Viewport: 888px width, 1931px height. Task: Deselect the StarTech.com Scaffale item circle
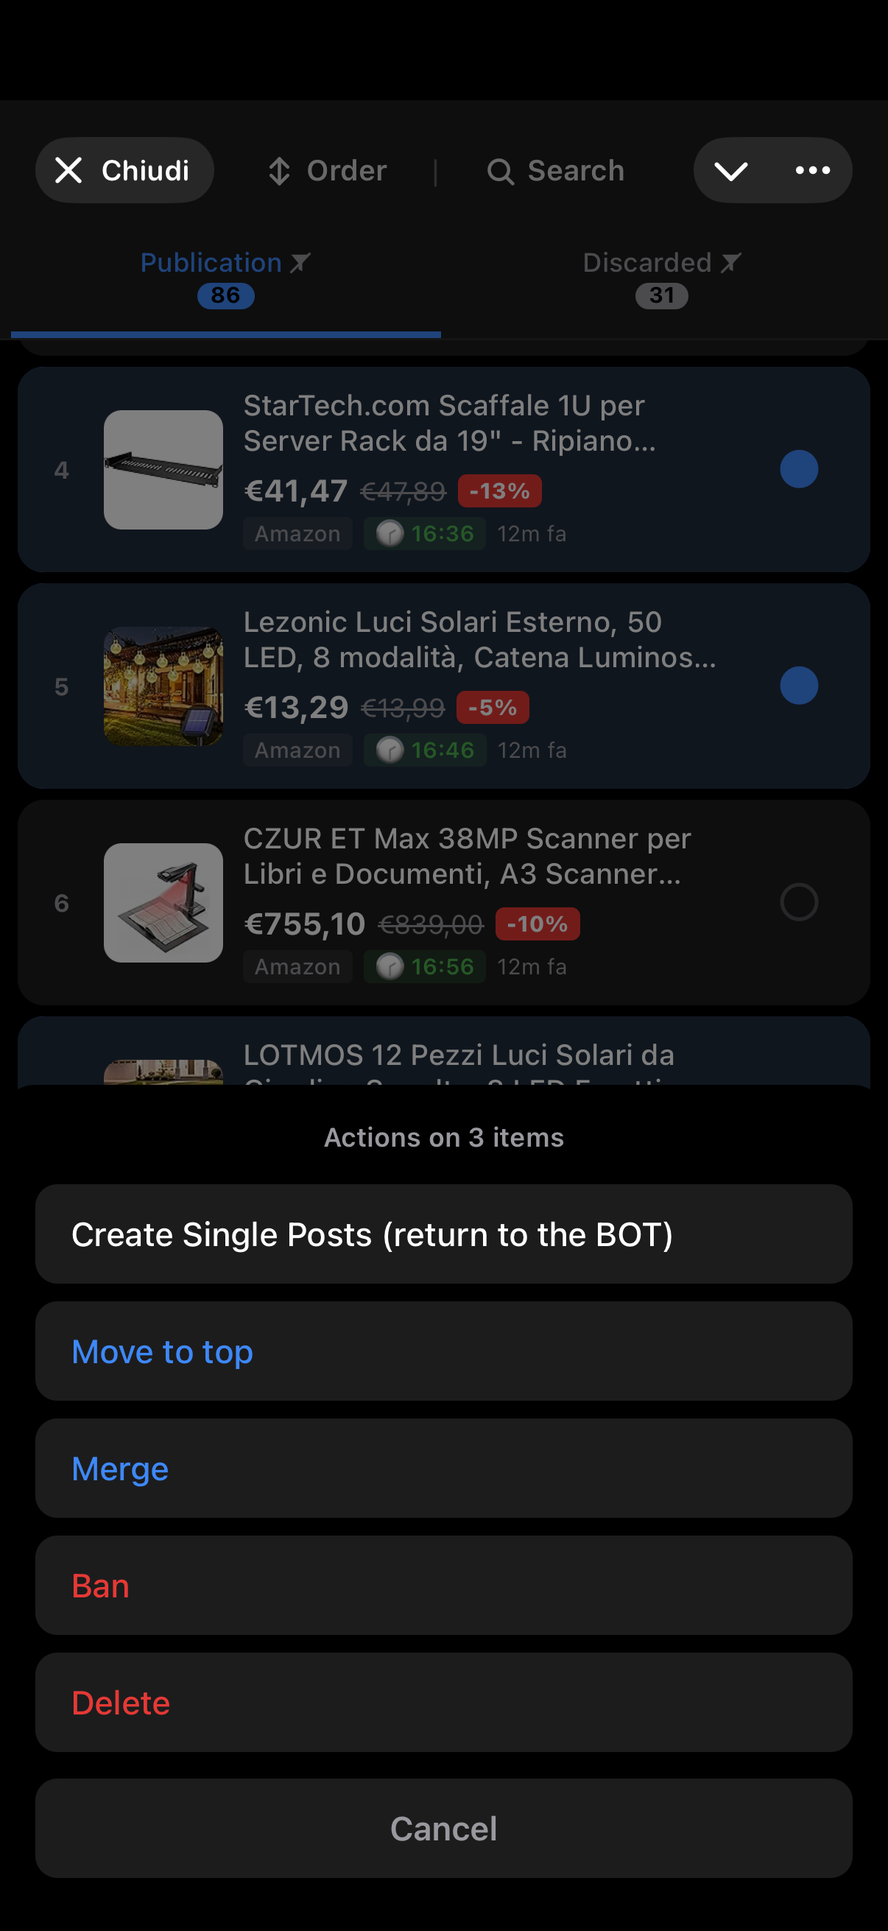click(x=798, y=469)
